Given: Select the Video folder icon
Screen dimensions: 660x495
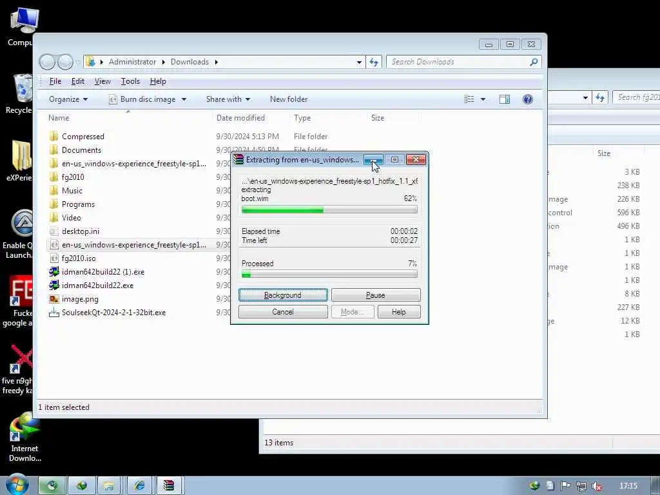Looking at the screenshot, I should click(53, 218).
